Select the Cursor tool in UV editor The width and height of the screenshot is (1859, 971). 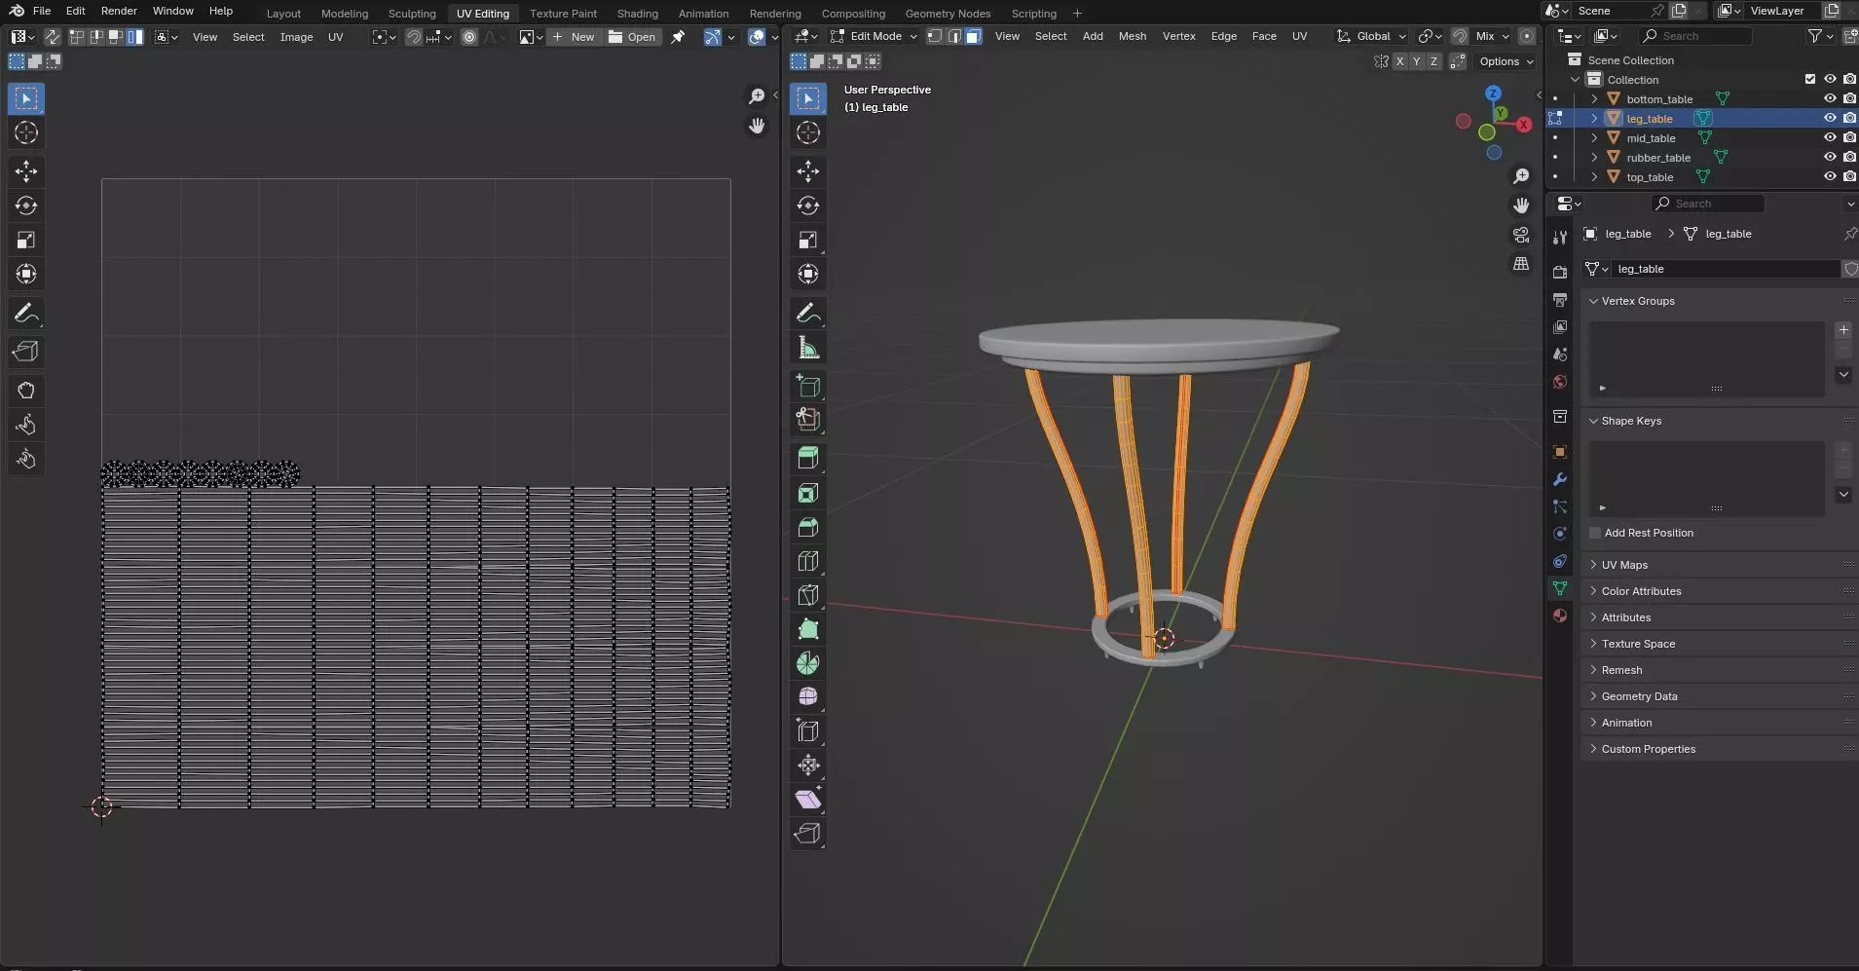point(26,132)
